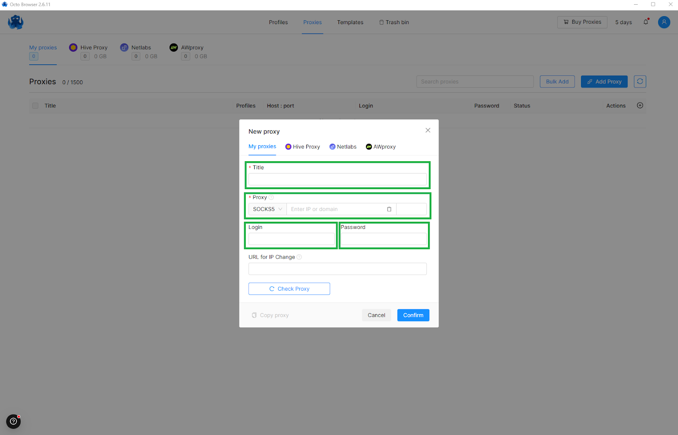Image resolution: width=678 pixels, height=435 pixels.
Task: Open the help support bubble
Action: (14, 421)
